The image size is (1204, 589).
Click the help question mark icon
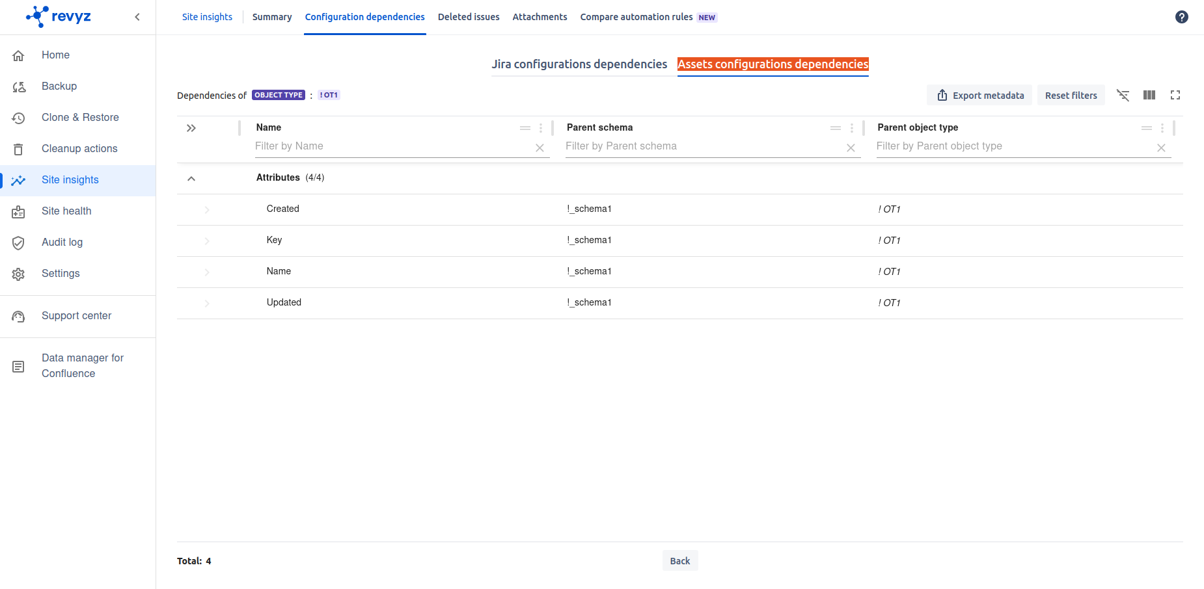[x=1181, y=17]
